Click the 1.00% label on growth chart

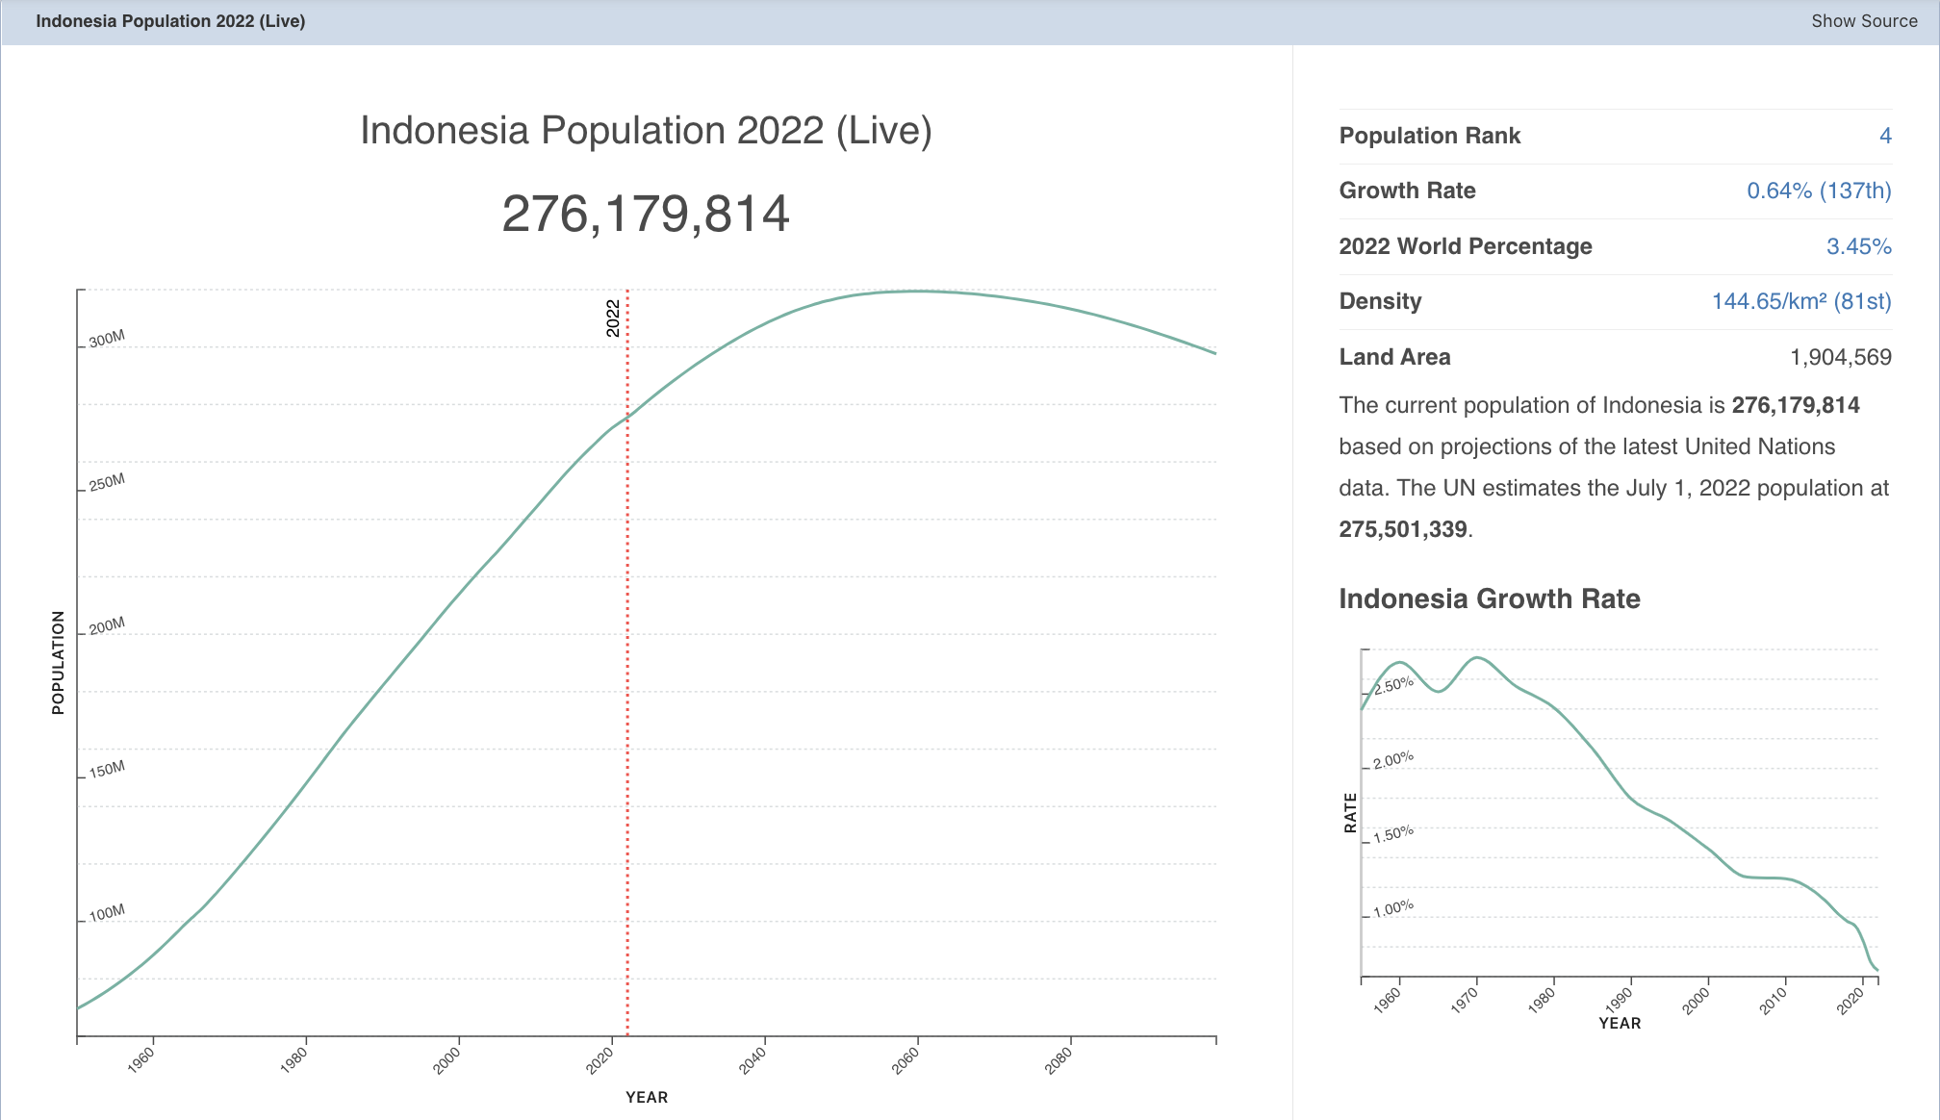(1392, 908)
